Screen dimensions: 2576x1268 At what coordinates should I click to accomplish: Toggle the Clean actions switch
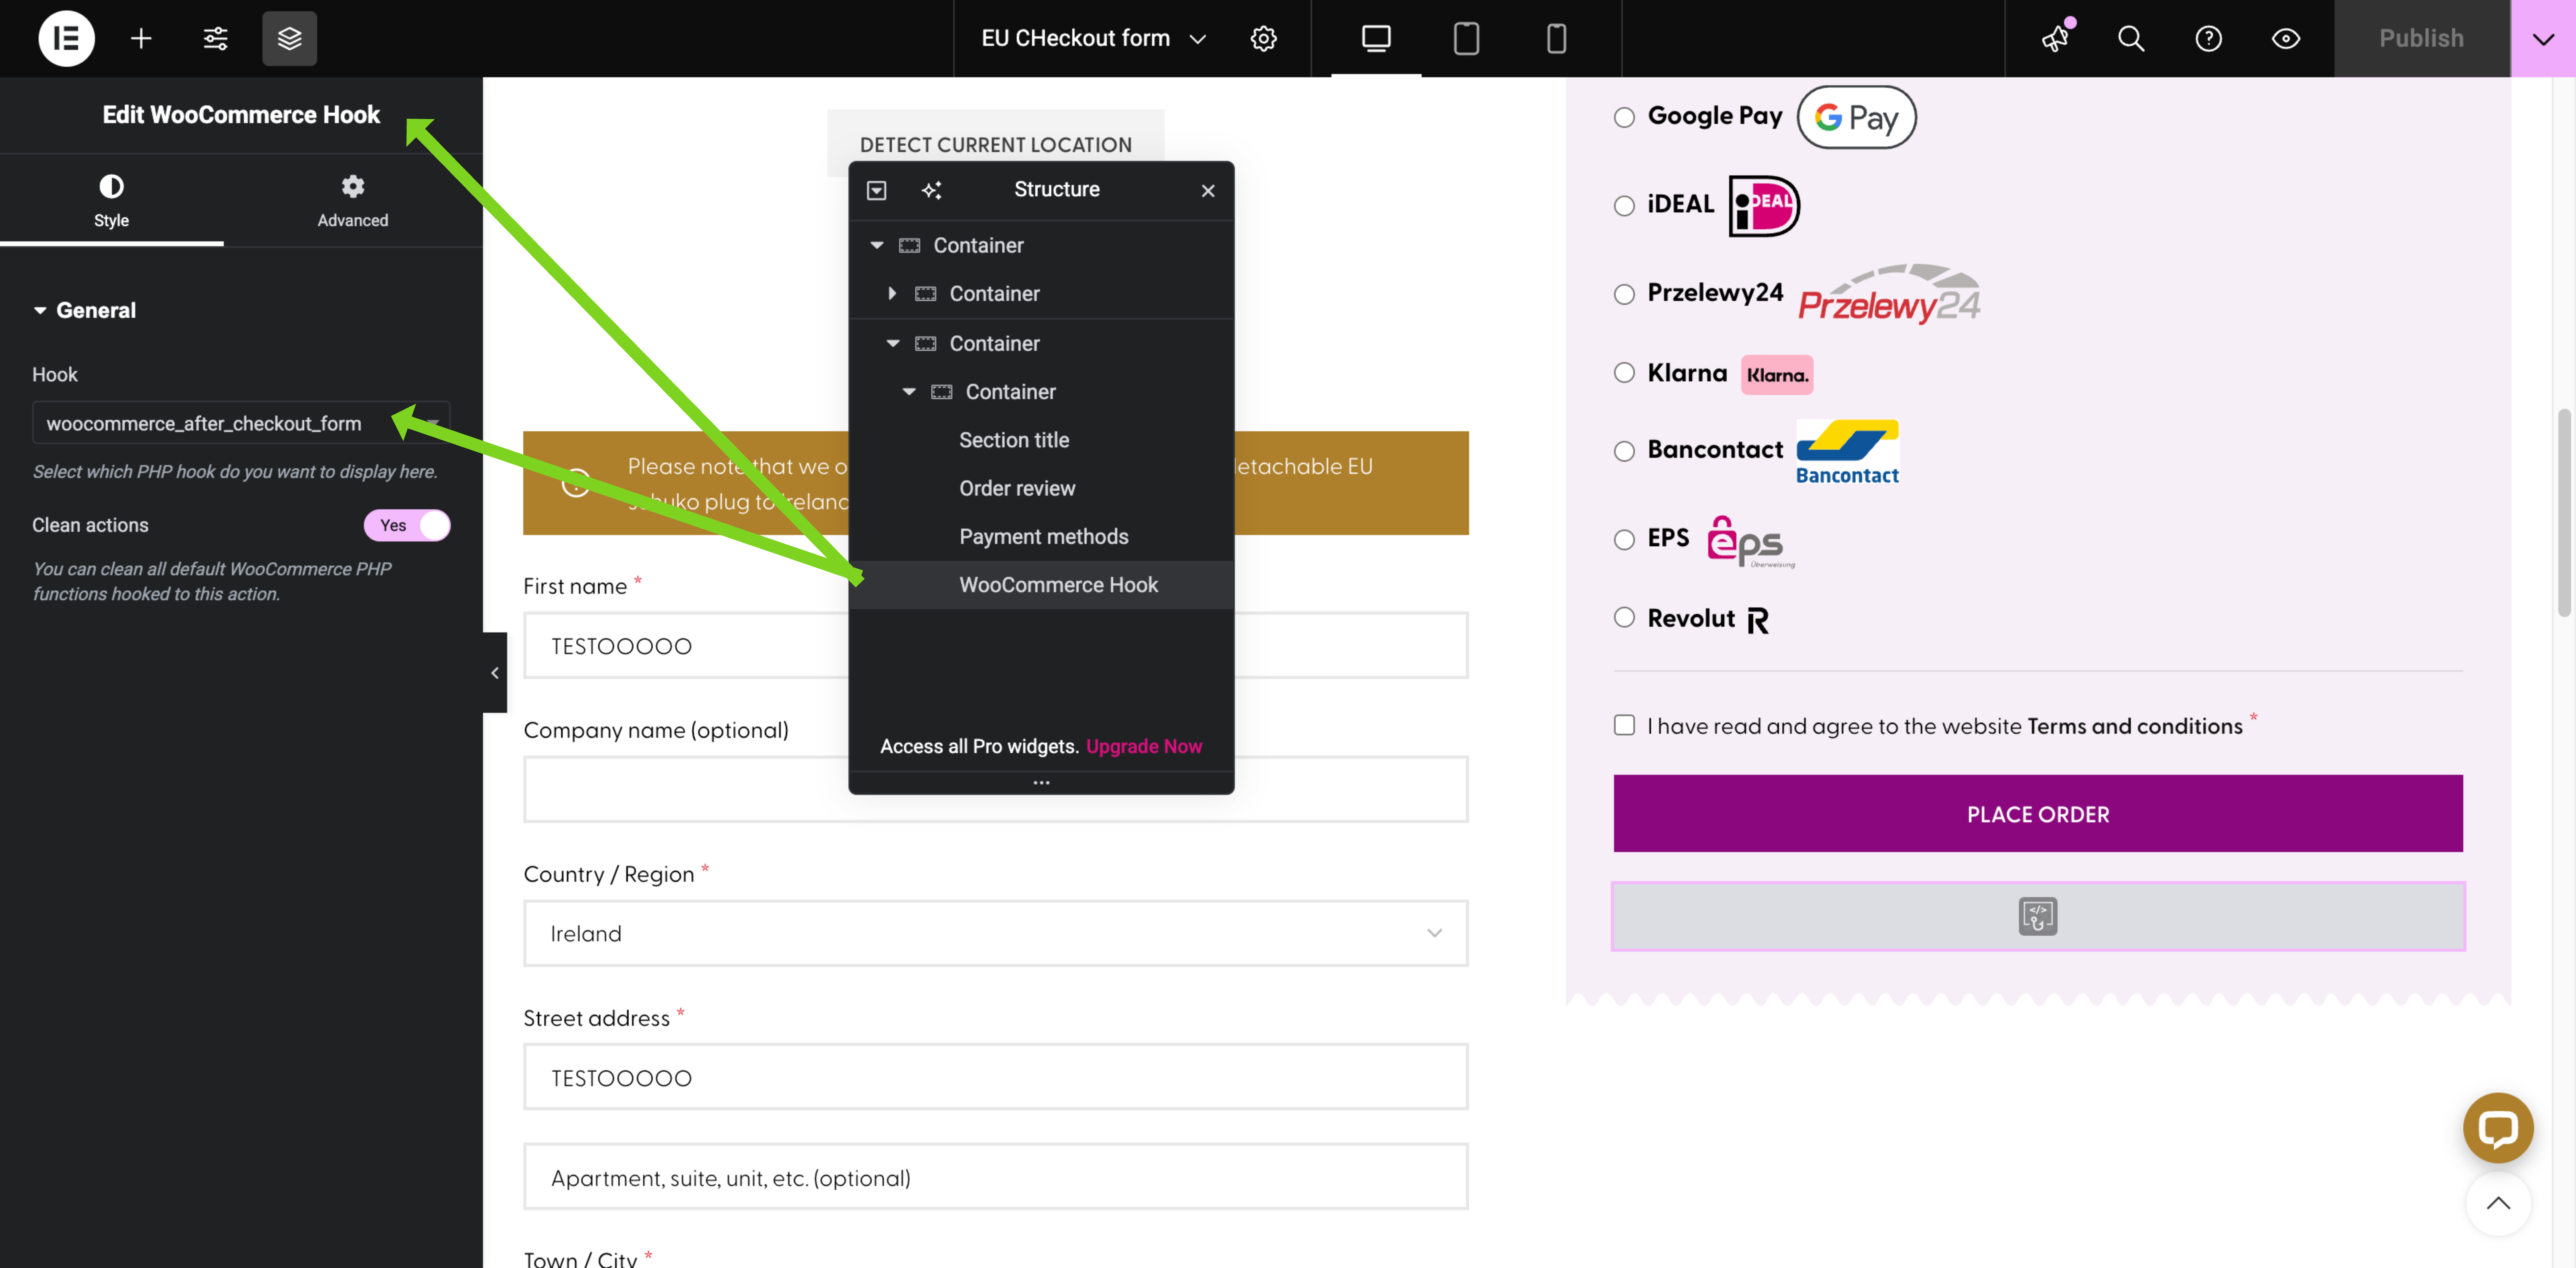(407, 526)
